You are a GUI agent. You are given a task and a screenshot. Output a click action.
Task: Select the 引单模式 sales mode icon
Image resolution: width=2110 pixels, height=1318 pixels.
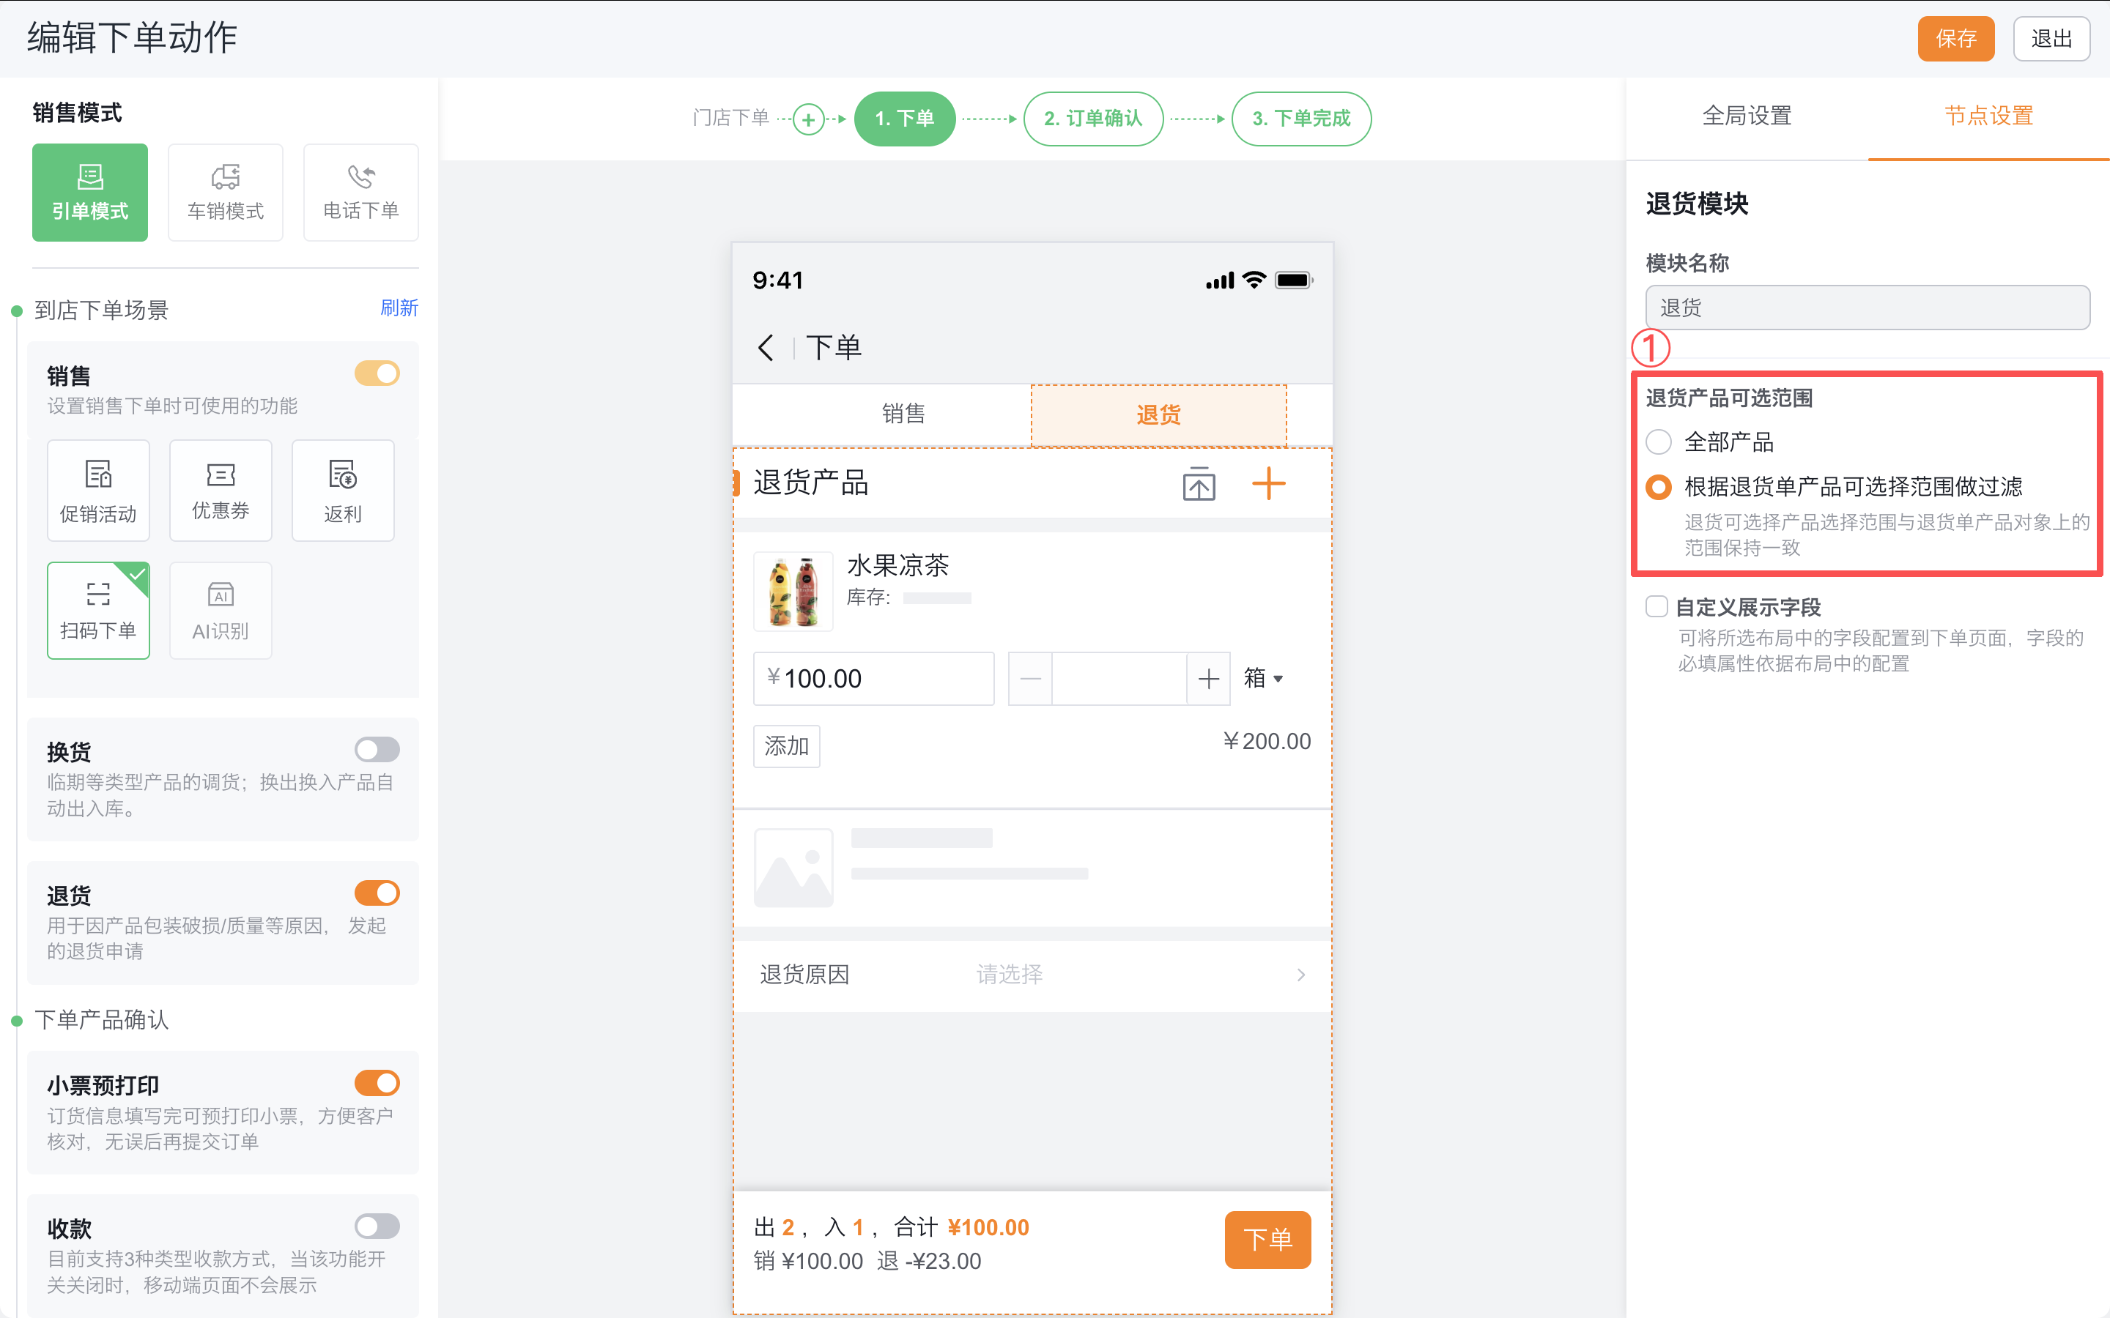pos(90,192)
